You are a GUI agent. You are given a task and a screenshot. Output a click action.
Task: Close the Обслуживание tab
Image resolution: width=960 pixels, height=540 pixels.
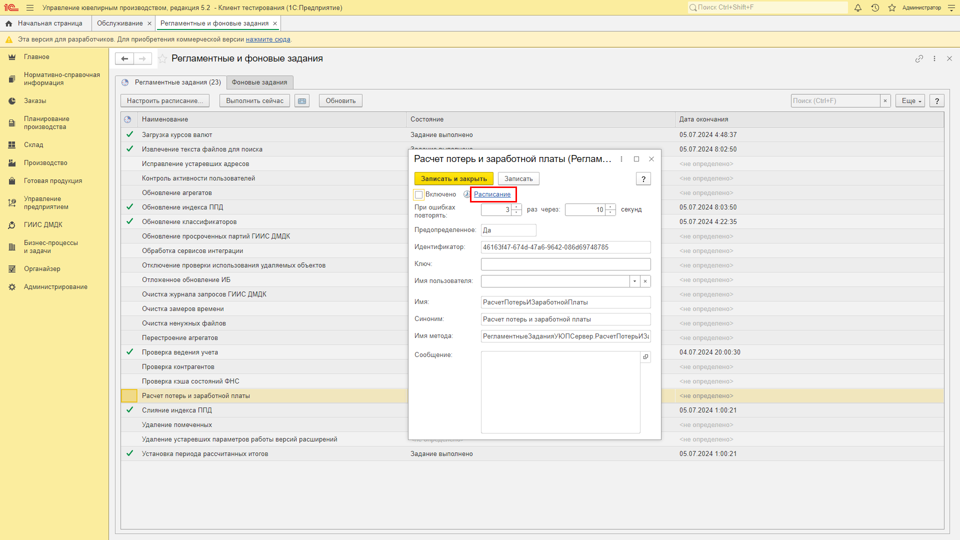tap(149, 23)
